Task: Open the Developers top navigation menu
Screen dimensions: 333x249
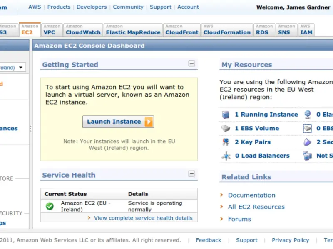Action: (x=92, y=7)
